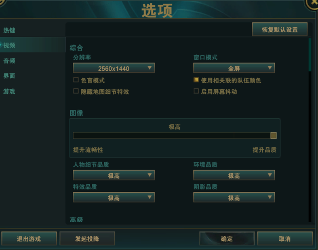This screenshot has width=318, height=250.
Task: Switch to the 音频 tab
Action: tap(10, 61)
